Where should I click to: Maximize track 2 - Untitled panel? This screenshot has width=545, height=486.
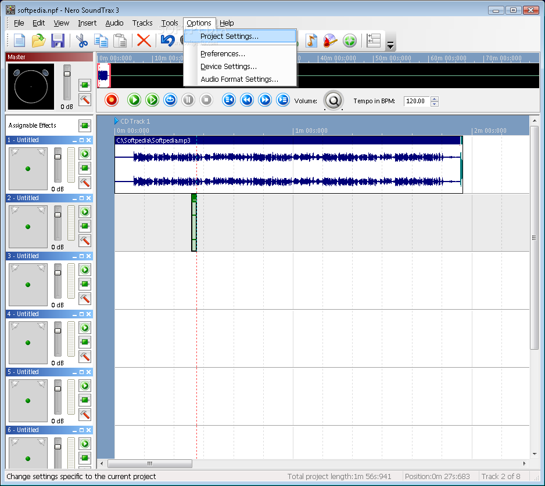click(x=82, y=198)
